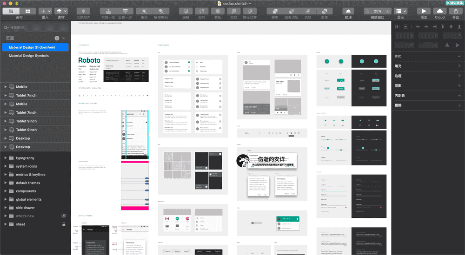
Task: Select the Material Design Symbols page
Action: 35,56
